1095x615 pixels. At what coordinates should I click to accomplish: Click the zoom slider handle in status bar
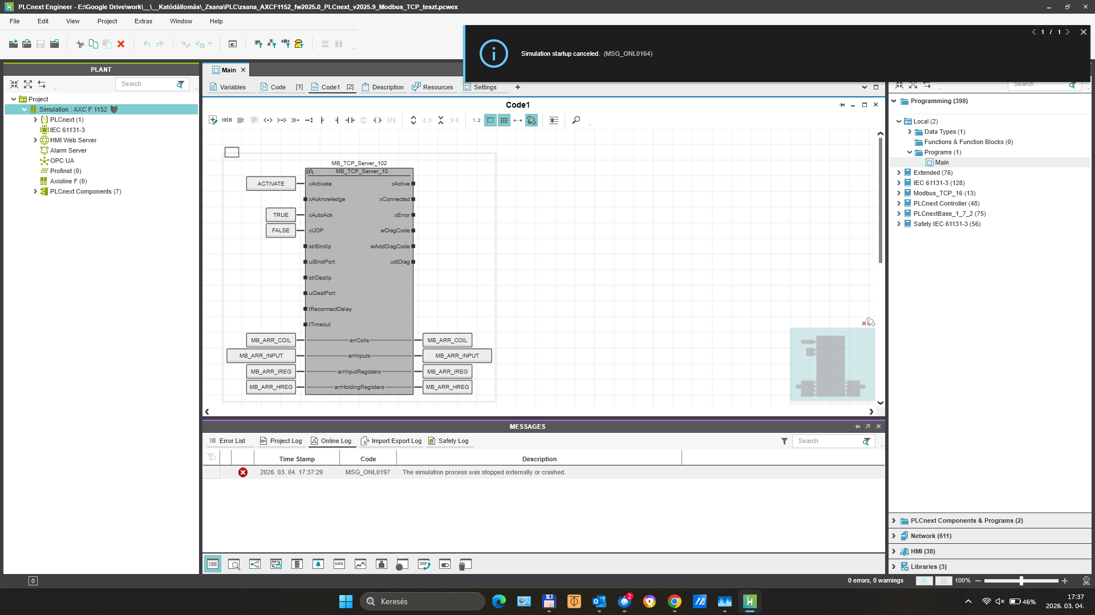[1021, 581]
